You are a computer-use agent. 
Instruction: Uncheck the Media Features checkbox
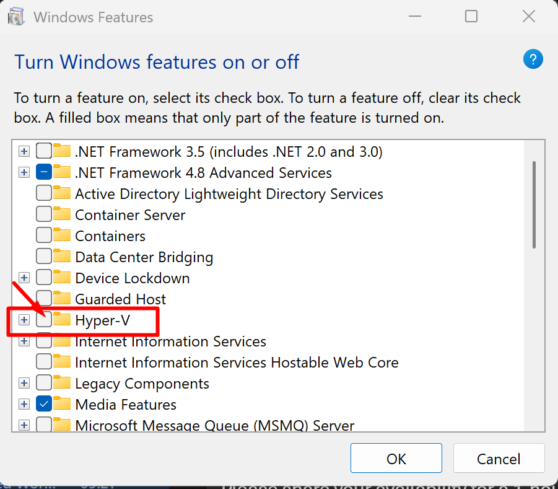pyautogui.click(x=44, y=405)
